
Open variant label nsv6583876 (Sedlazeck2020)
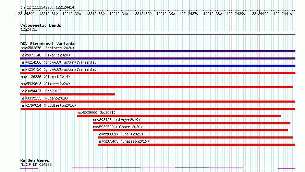click(x=47, y=48)
